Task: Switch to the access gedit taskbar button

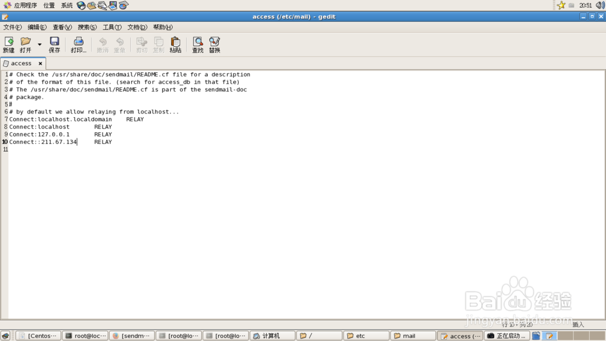Action: tap(460, 336)
